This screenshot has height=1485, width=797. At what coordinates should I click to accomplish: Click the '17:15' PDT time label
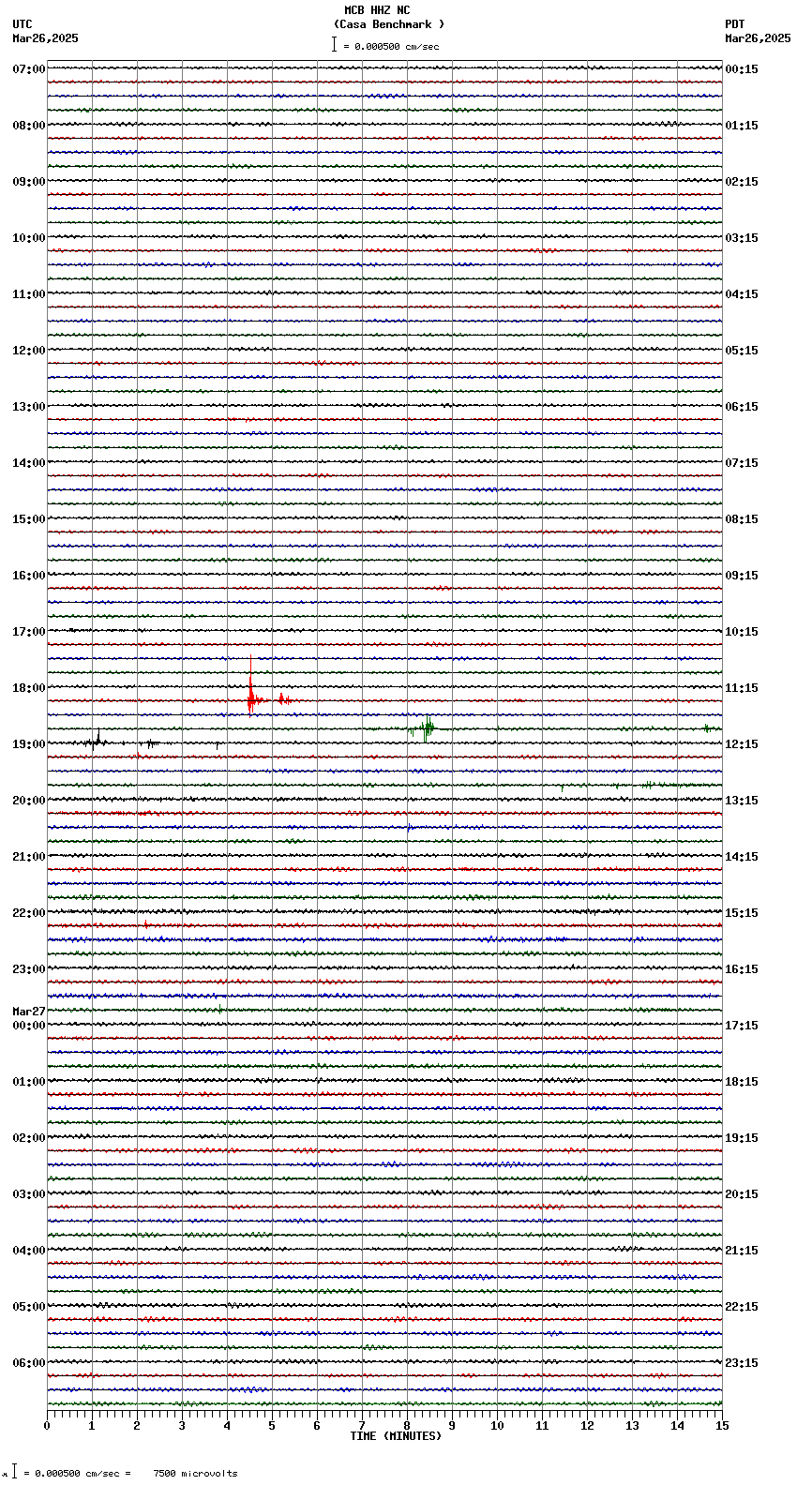(x=742, y=1026)
